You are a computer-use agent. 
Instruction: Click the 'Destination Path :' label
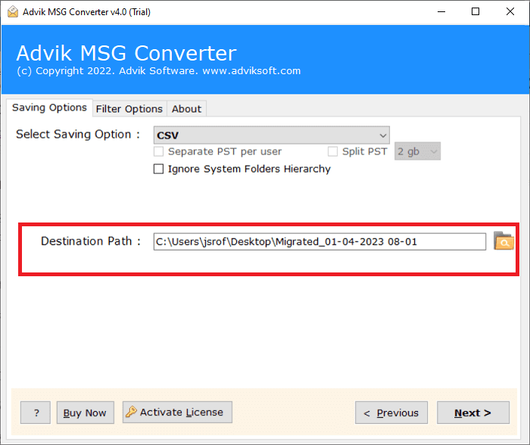(91, 241)
